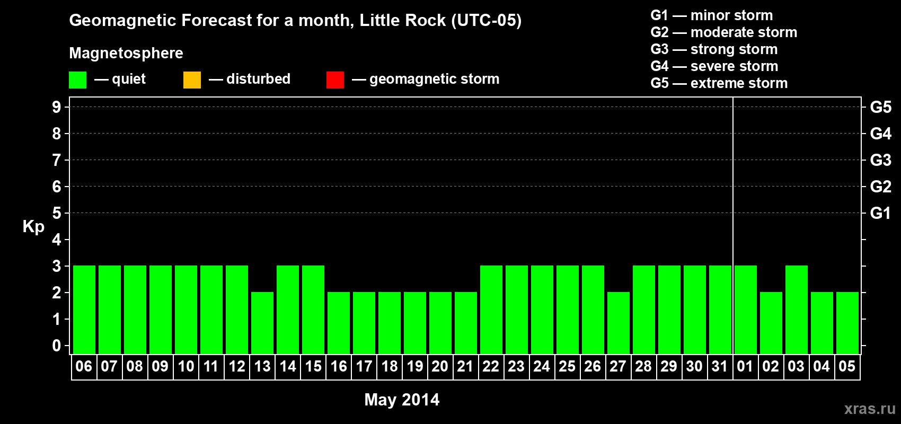Click the 'G5 — extreme storm' legend line
This screenshot has width=901, height=424.
[719, 83]
